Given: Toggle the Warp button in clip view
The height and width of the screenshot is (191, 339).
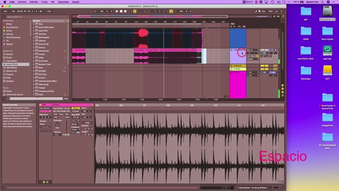Looking at the screenshot, I should [76, 108].
